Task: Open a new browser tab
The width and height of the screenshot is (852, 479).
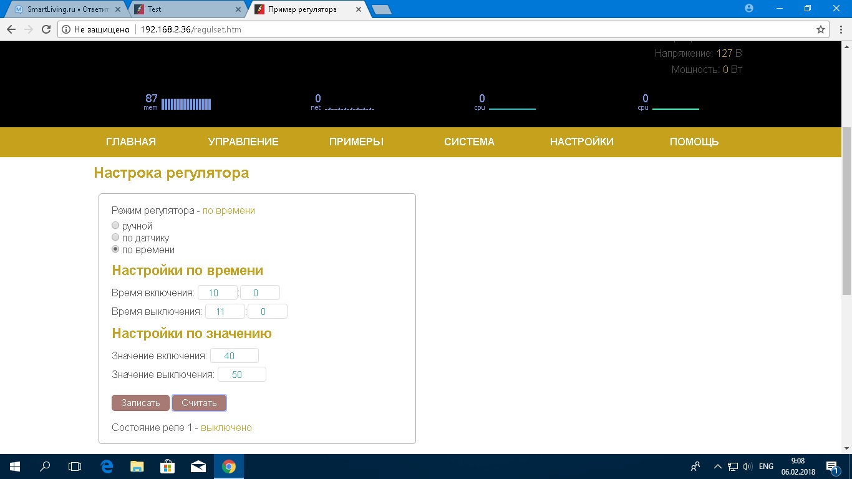Action: pos(381,9)
